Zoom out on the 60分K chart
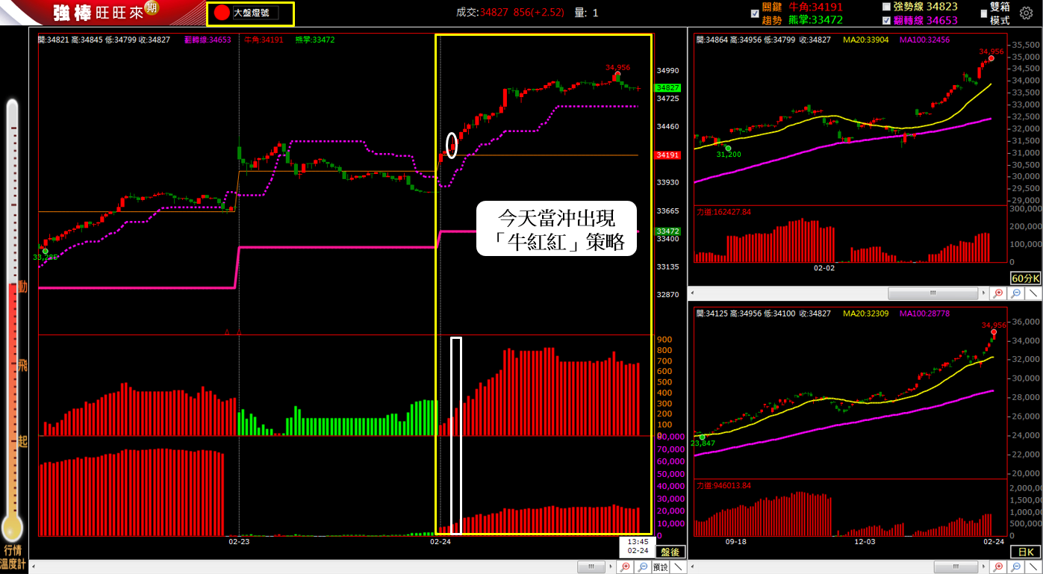 [x=1015, y=293]
